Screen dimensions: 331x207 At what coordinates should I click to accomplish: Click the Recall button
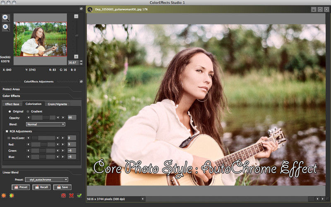pyautogui.click(x=41, y=187)
